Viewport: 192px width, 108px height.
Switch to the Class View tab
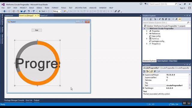173,61
